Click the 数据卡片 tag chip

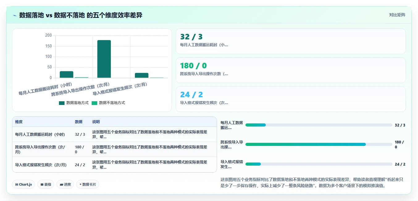point(88,184)
